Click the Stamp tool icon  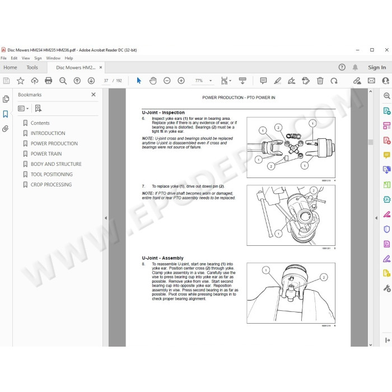coord(306,81)
